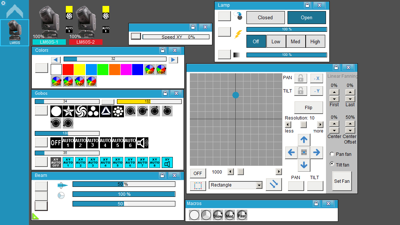The width and height of the screenshot is (400, 225).
Task: Set the lamp shutter to Closed
Action: point(265,18)
